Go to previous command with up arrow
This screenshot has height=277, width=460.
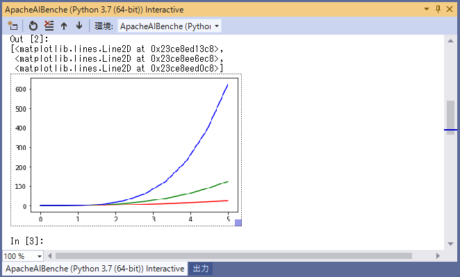[x=64, y=26]
